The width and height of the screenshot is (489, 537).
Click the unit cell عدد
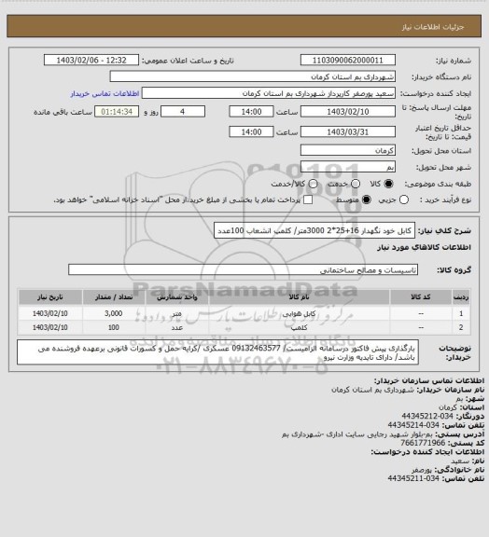tap(177, 327)
